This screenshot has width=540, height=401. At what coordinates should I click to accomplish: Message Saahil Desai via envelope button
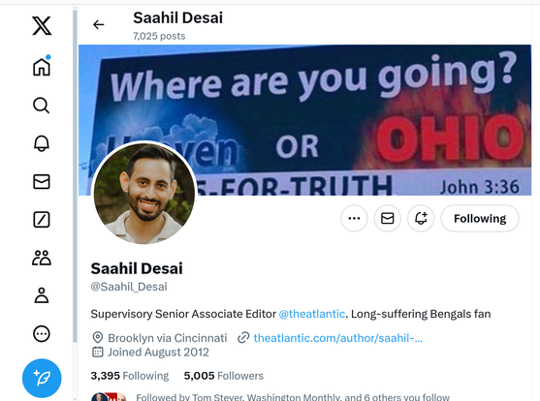click(x=388, y=218)
